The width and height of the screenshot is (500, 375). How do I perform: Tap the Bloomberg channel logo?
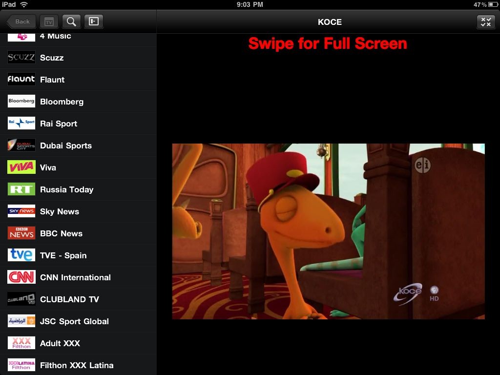point(21,101)
